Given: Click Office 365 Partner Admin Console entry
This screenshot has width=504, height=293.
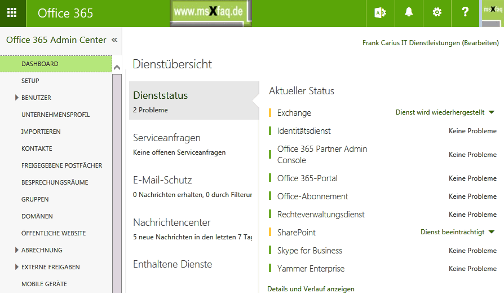Looking at the screenshot, I should pyautogui.click(x=322, y=155).
